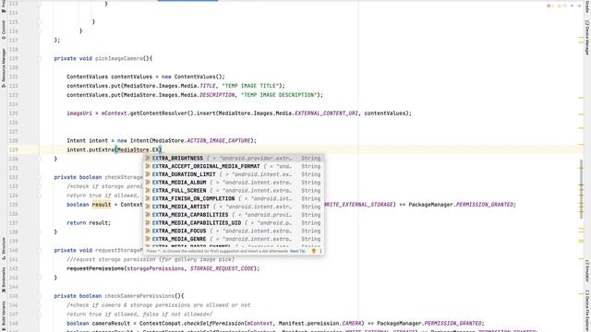
Task: Go to next highlighted problem arrow
Action: 579,6
